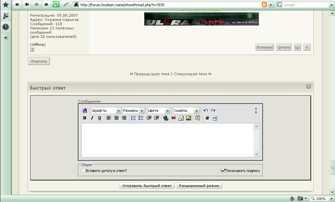The height and width of the screenshot is (202, 335).
Task: Insert an ordered numbered list
Action: (133, 118)
